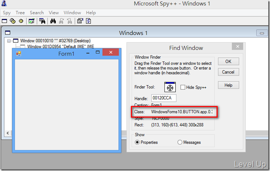Close the Form1 window

[x=111, y=52]
